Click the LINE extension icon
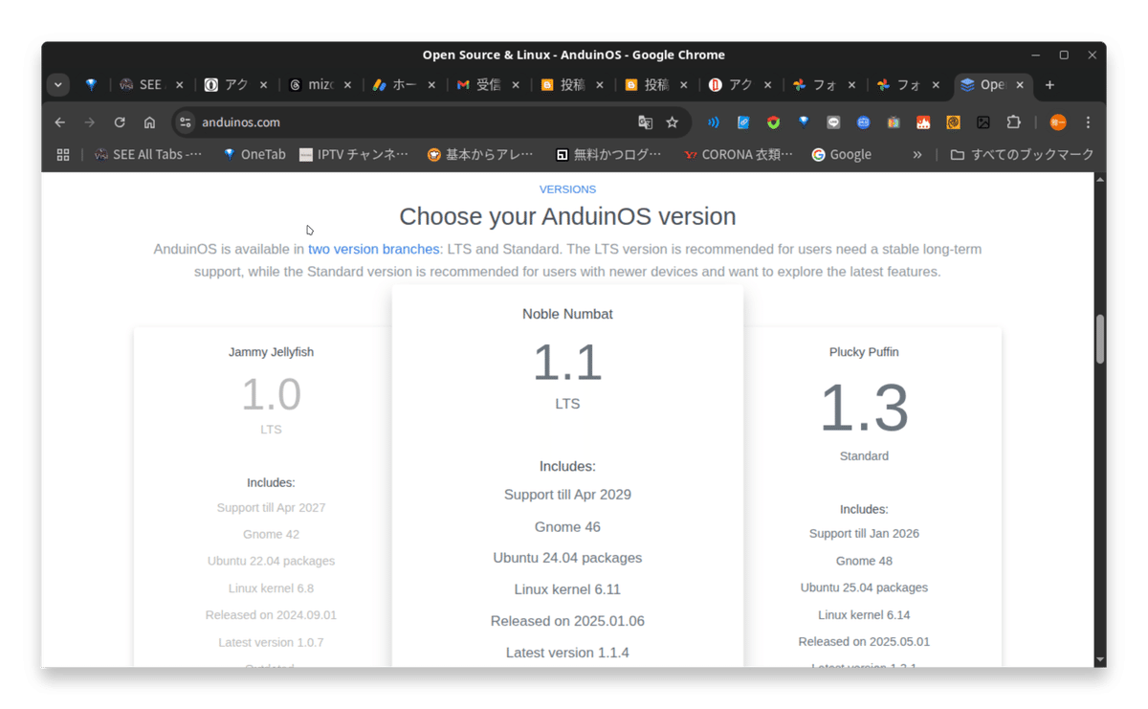 point(832,122)
